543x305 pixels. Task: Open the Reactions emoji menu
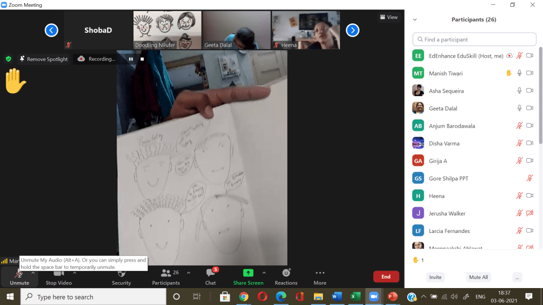286,273
